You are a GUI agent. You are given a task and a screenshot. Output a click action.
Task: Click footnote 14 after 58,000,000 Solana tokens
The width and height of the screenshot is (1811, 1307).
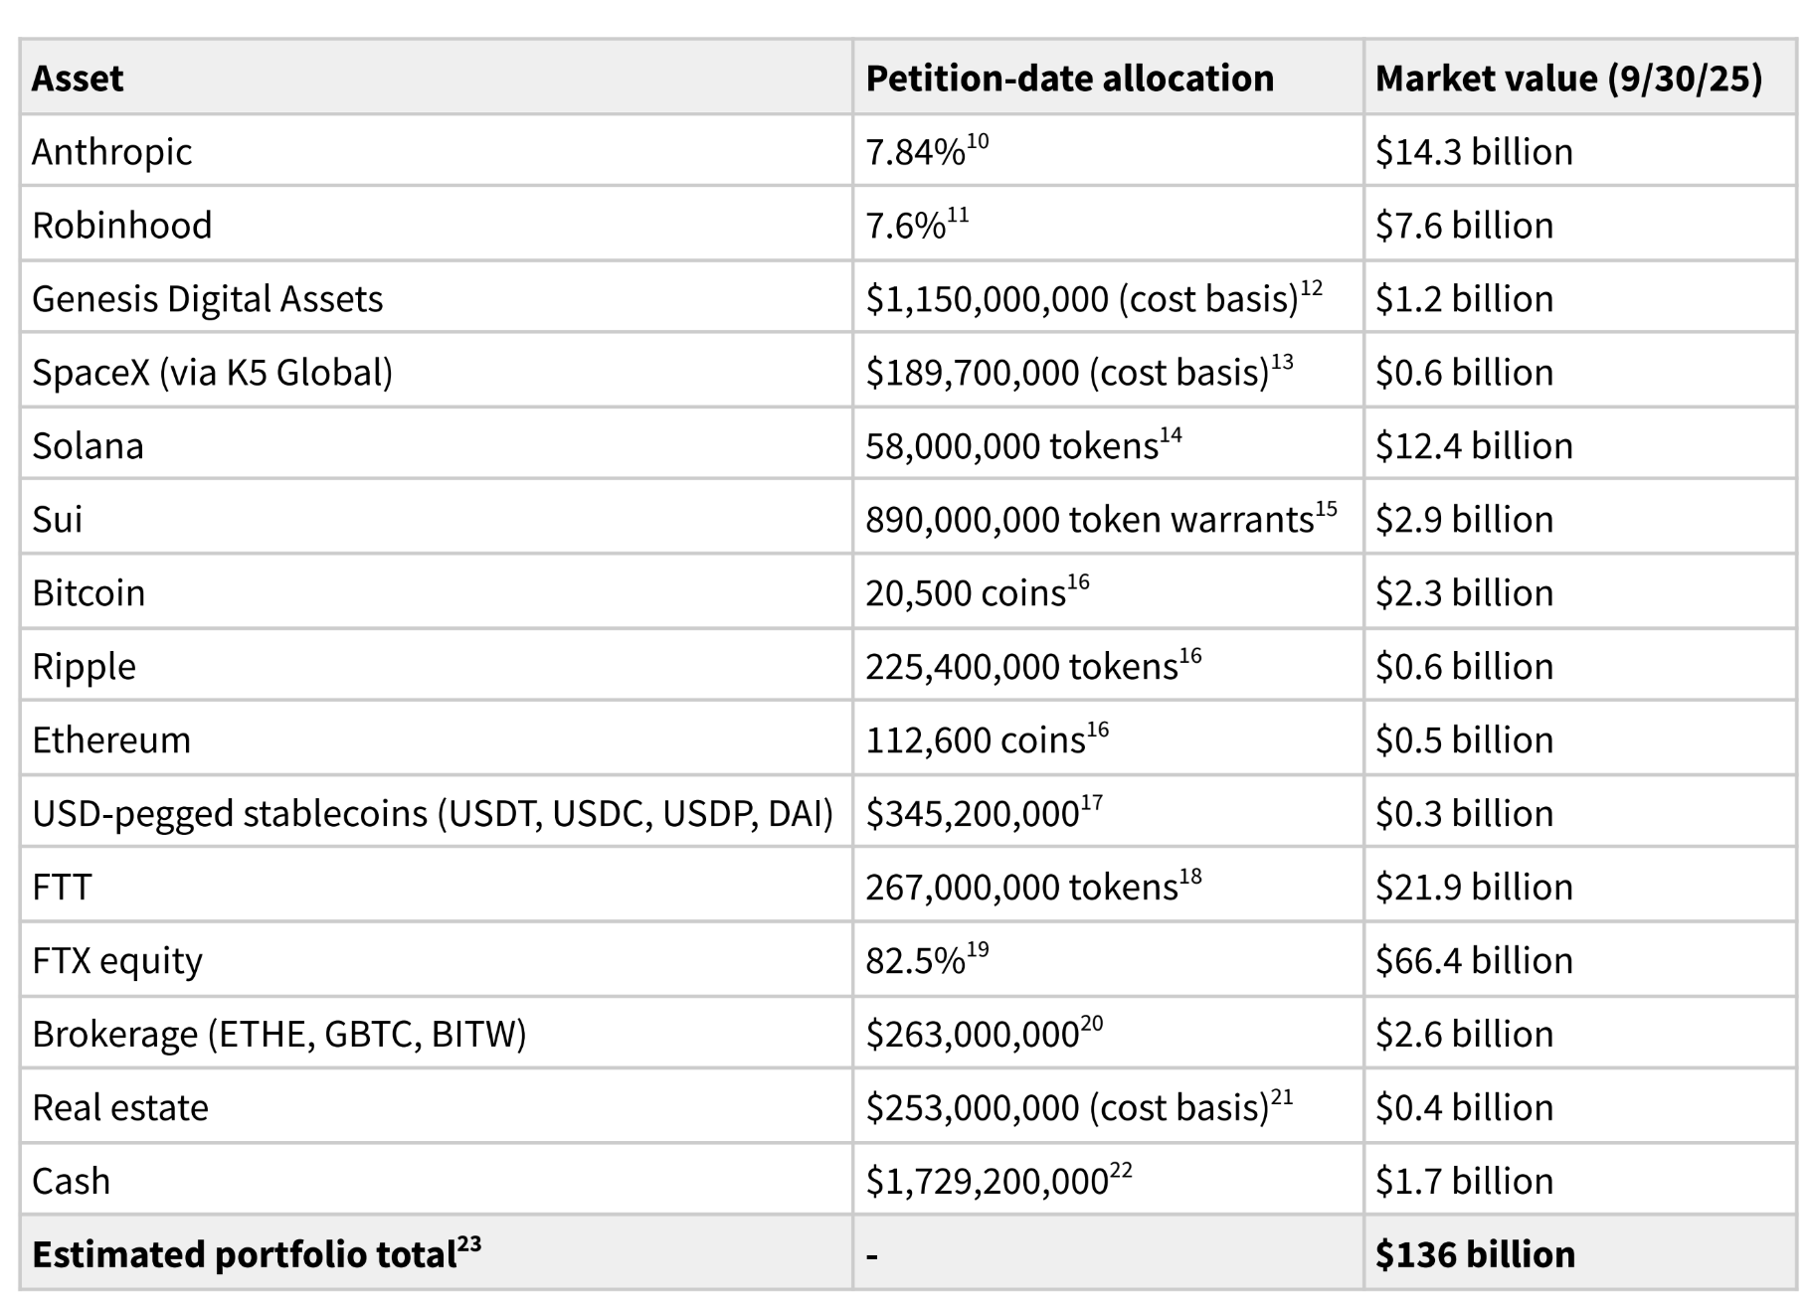point(1171,435)
